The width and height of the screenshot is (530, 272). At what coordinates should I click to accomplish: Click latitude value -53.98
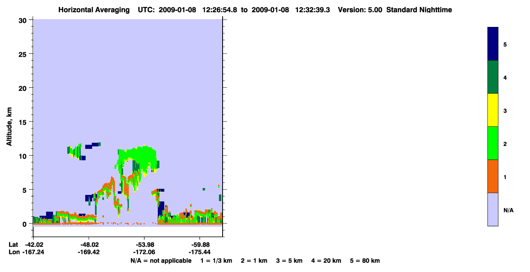144,245
